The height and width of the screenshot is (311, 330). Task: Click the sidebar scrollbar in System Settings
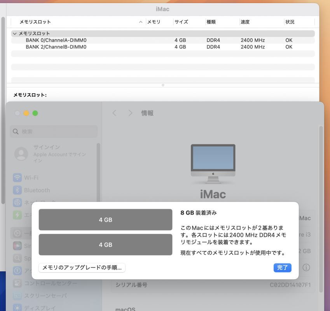coord(98,172)
